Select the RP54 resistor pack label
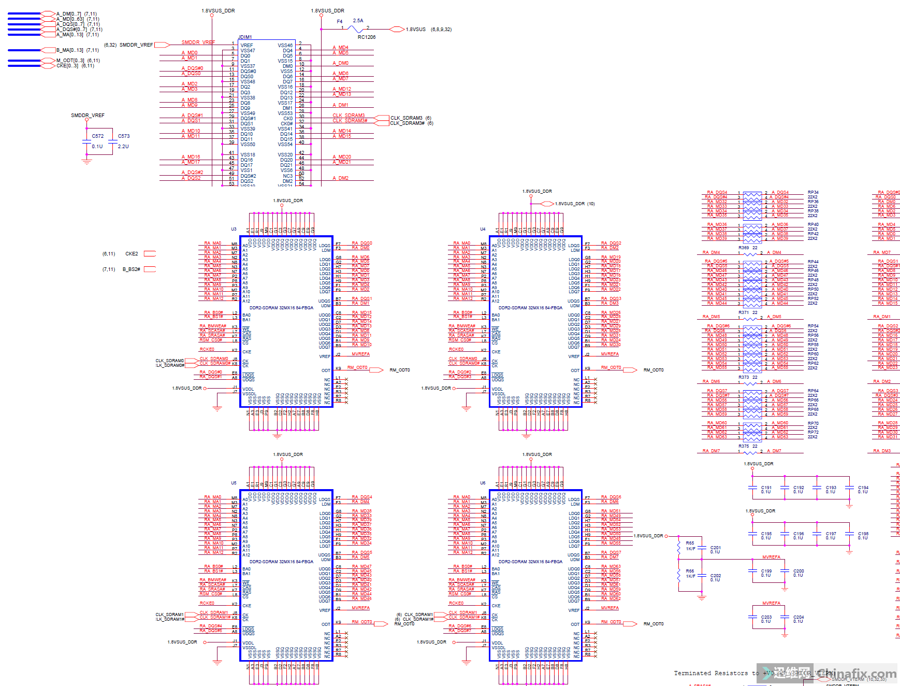 [x=813, y=326]
